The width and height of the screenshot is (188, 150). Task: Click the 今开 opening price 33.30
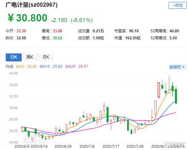(21, 31)
